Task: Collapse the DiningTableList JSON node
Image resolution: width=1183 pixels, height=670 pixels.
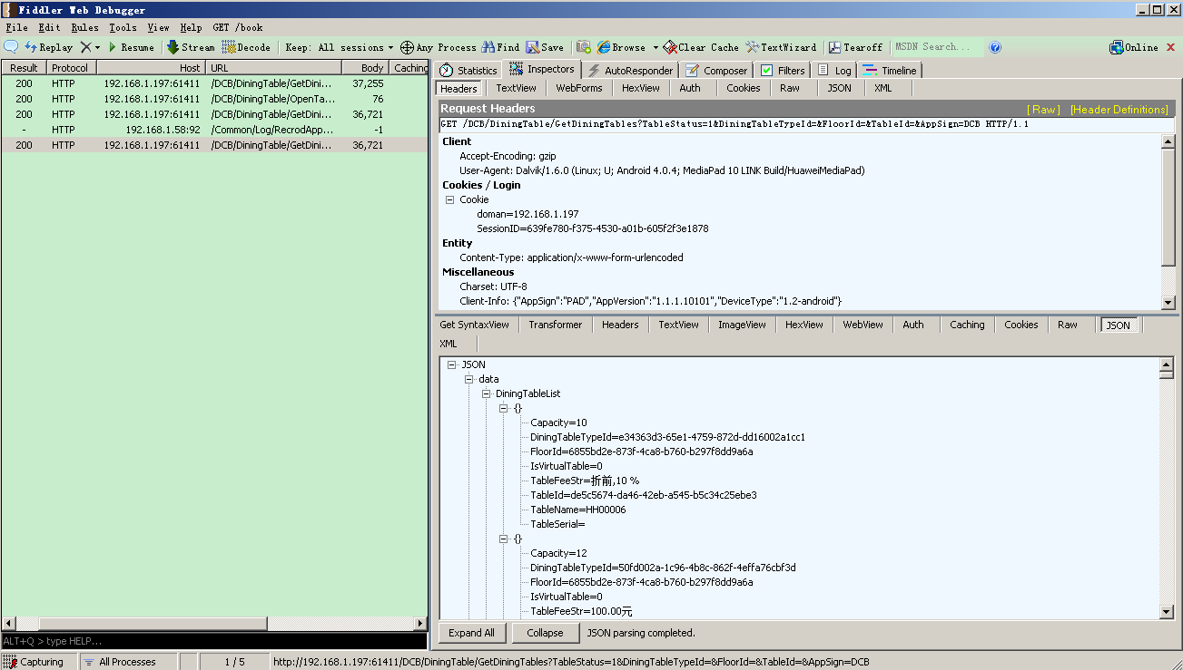Action: [487, 393]
